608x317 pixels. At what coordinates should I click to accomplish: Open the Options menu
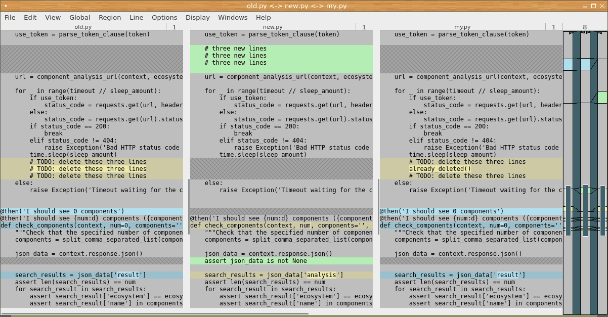[164, 17]
